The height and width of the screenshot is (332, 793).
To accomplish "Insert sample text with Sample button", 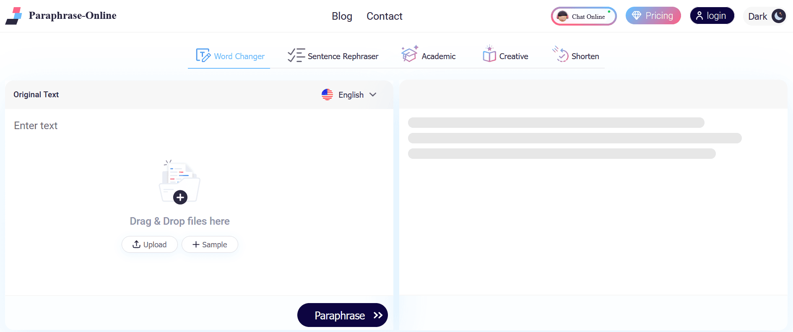I will (210, 244).
